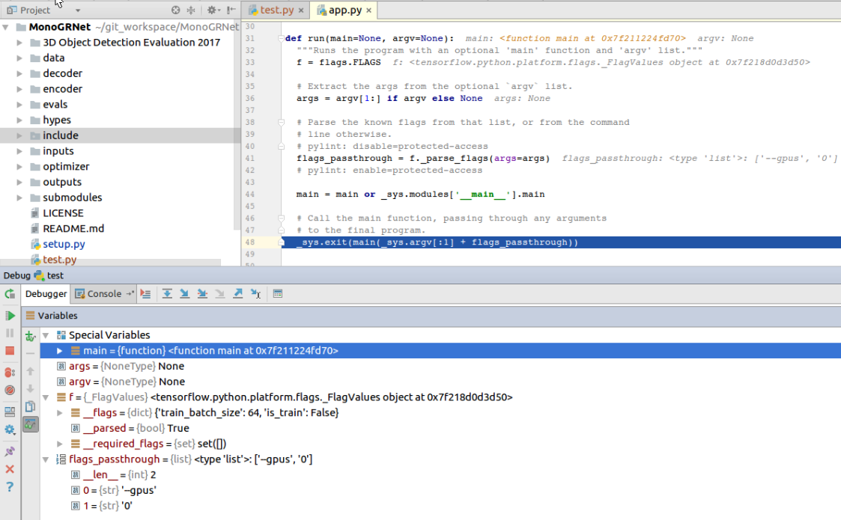
Task: Expand the encoder folder
Action: coord(19,89)
